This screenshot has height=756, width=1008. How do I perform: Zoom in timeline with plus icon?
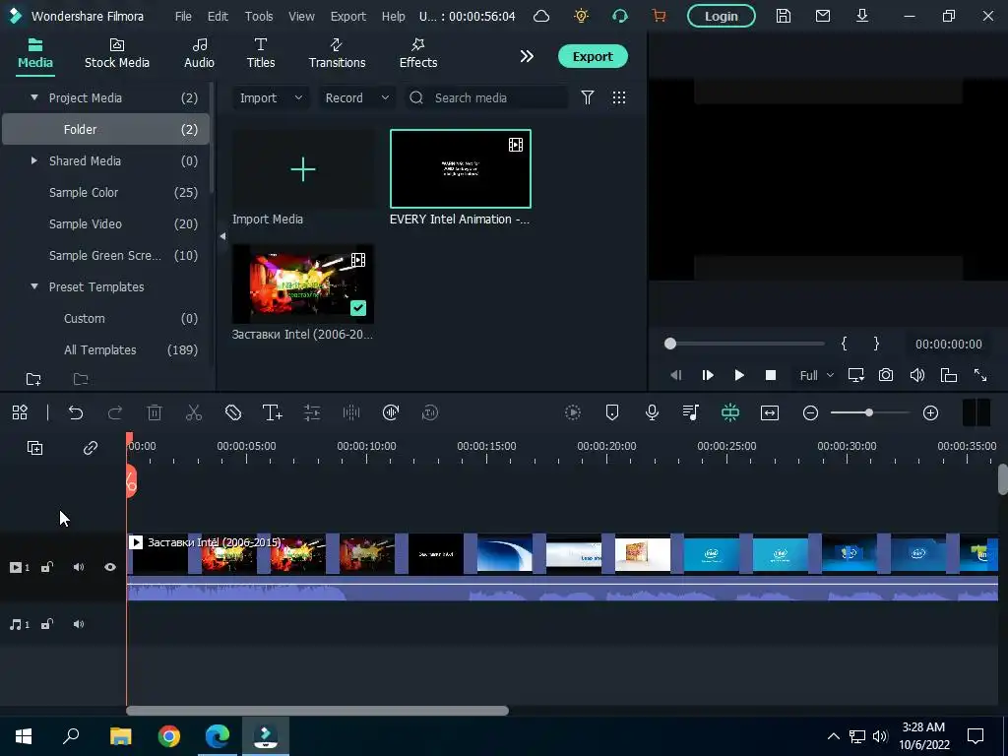point(930,412)
